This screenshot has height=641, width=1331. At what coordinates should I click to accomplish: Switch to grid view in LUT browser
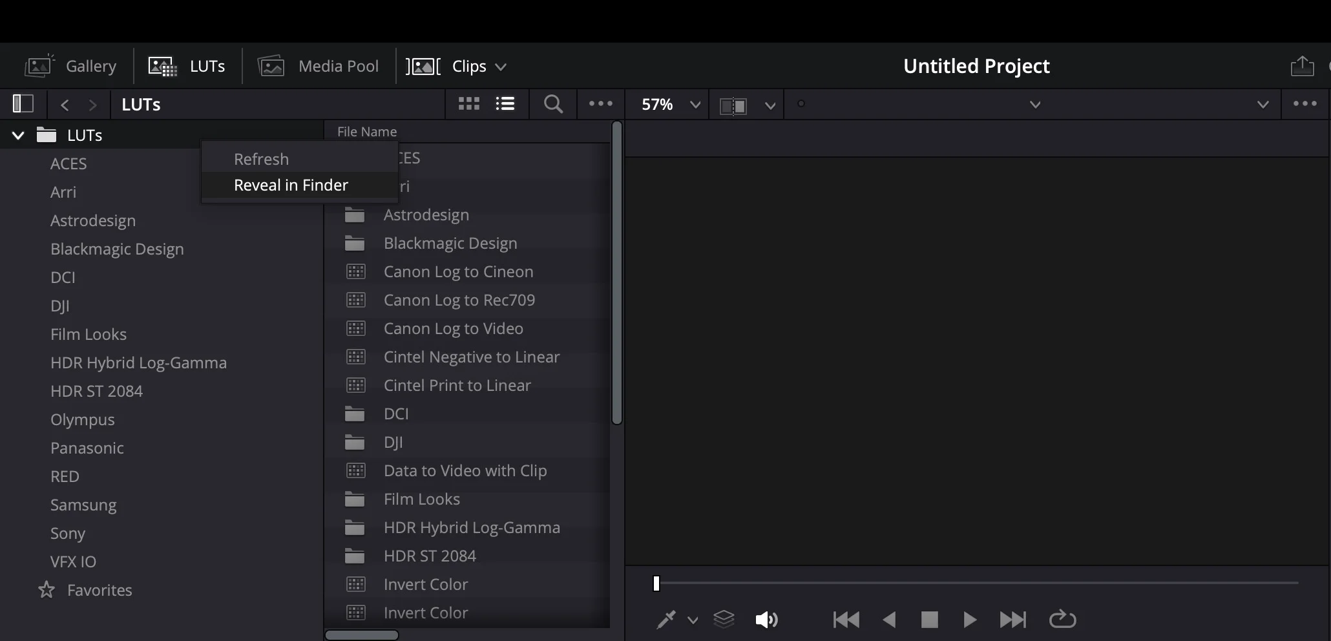point(468,104)
